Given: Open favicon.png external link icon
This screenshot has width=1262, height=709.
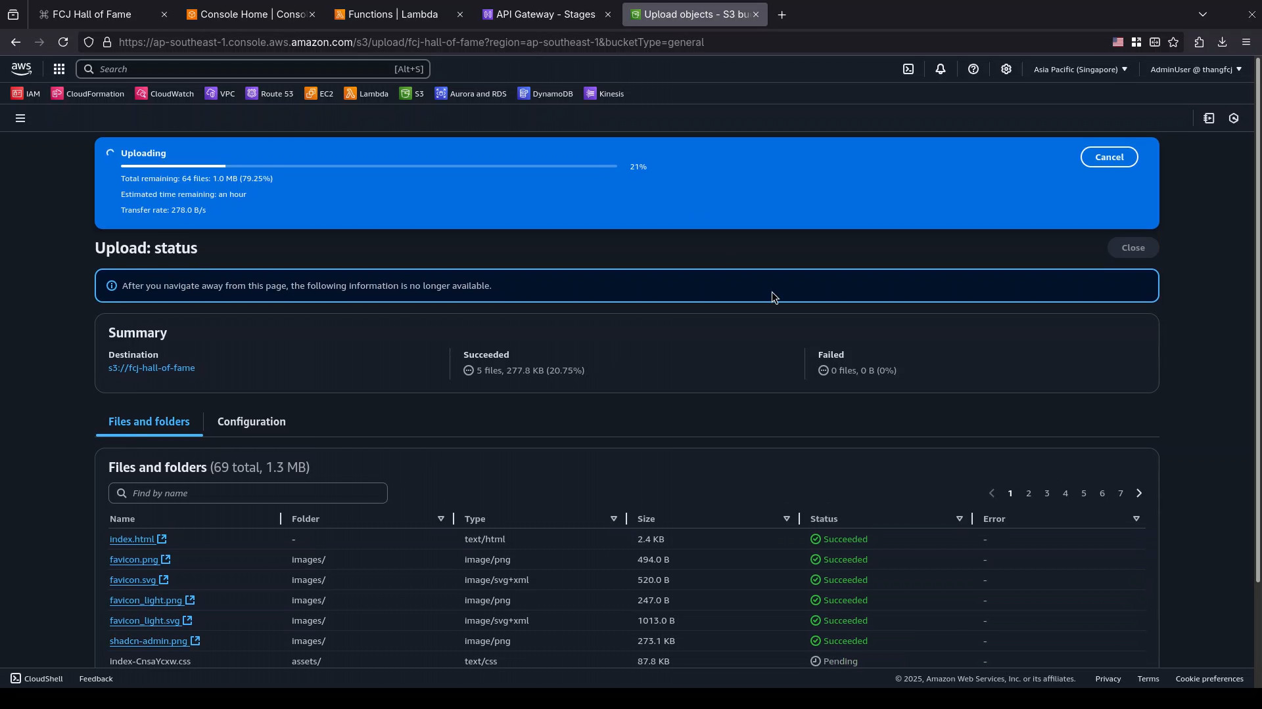Looking at the screenshot, I should tap(166, 559).
